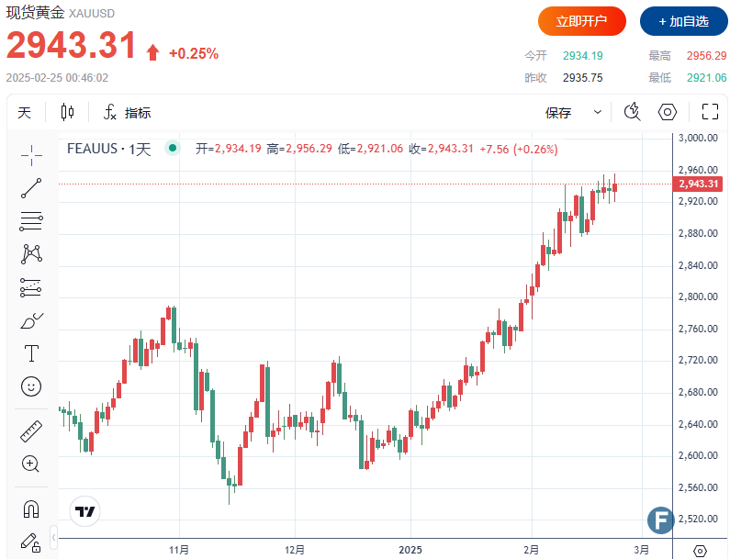Screen dimensions: 730x559
Task: Toggle magnet mode for drawings
Action: click(31, 508)
